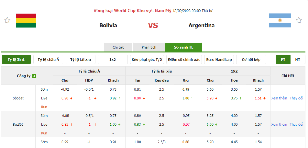Screen dimensions: 308x148
Task: Open Điểm số chính xác odds
Action: tap(184, 59)
